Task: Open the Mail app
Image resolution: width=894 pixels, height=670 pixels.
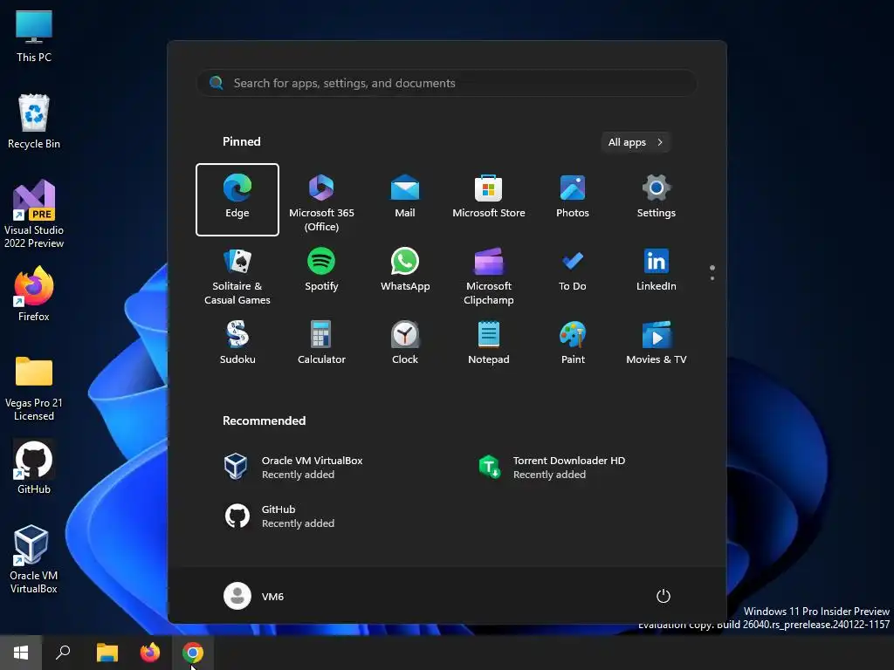Action: coord(405,197)
